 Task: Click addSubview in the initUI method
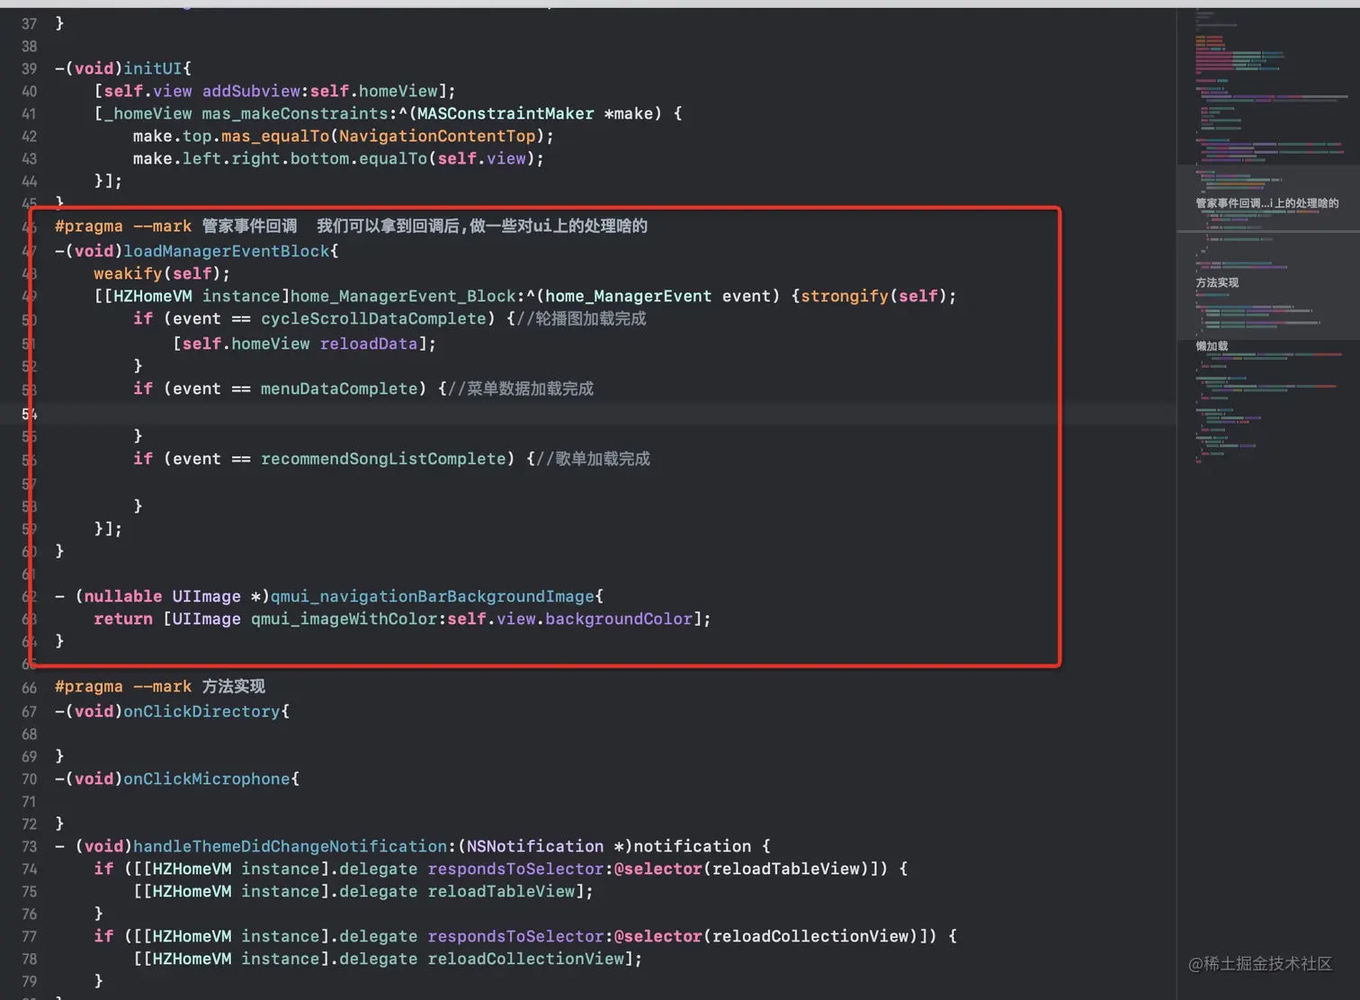tap(251, 91)
